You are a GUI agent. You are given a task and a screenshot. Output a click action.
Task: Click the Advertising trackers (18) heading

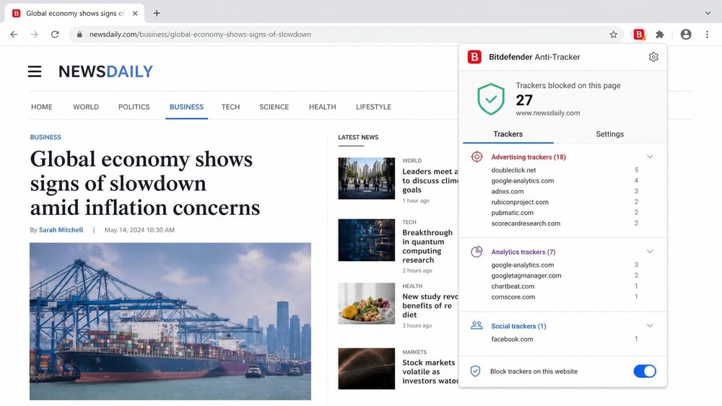click(529, 156)
